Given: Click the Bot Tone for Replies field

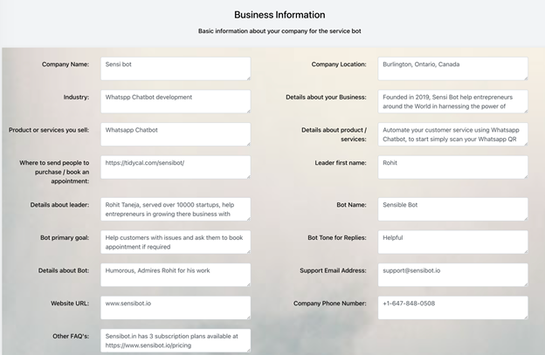Looking at the screenshot, I should pyautogui.click(x=452, y=242).
